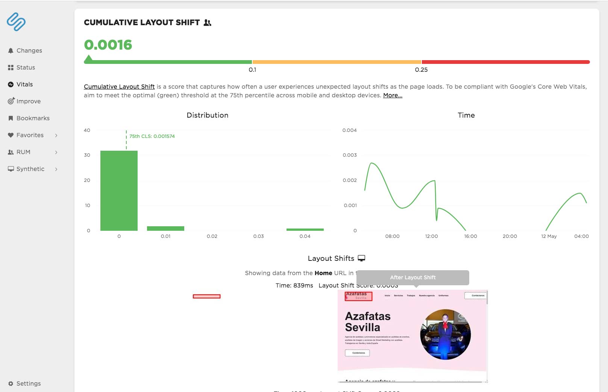Click the red layout shift rectangle on left
Screen dimensions: 608x392
click(206, 297)
